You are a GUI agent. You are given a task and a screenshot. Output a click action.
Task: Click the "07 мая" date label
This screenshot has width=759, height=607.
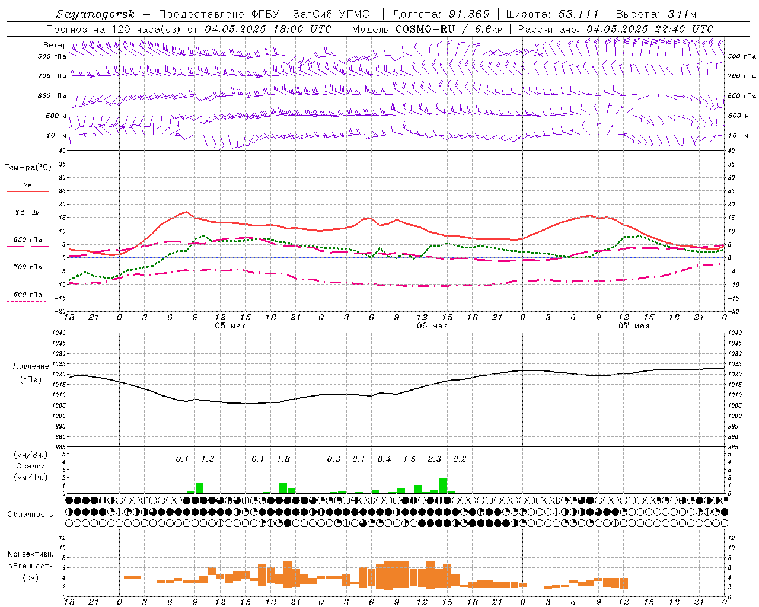(x=633, y=326)
